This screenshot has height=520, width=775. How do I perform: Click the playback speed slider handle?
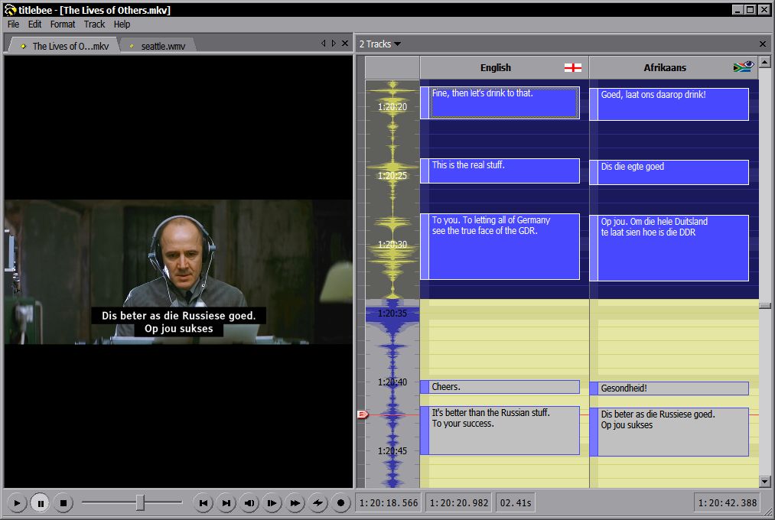point(140,502)
